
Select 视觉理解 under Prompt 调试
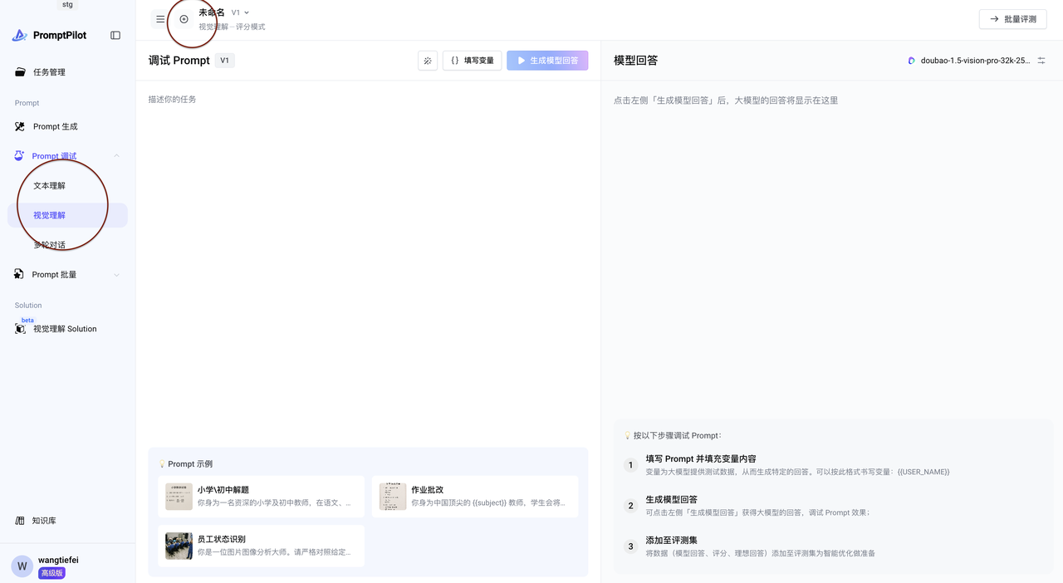pos(67,215)
